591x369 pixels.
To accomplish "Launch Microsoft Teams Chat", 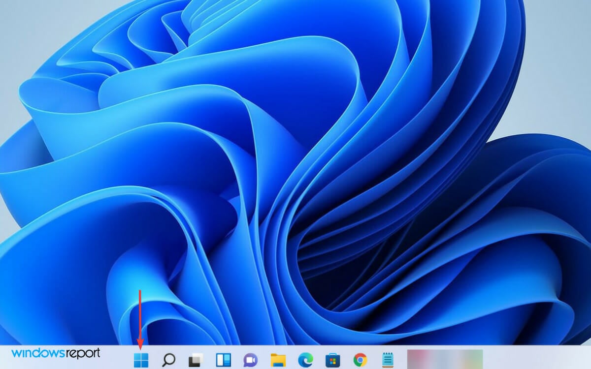I will tap(251, 360).
